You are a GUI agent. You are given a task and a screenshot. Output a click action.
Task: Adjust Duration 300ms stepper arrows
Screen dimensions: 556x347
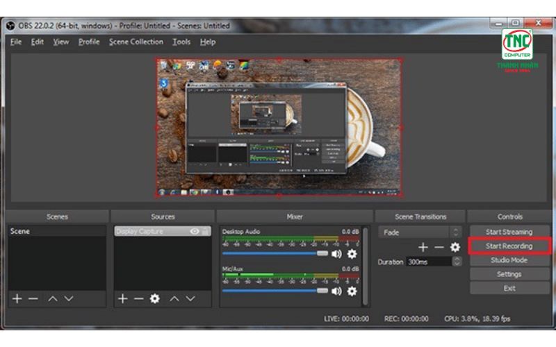(457, 262)
